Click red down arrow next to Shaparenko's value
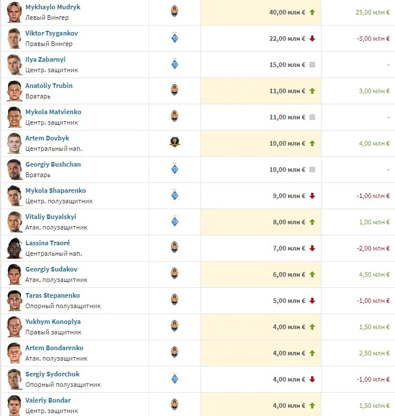The image size is (395, 416). click(x=312, y=196)
